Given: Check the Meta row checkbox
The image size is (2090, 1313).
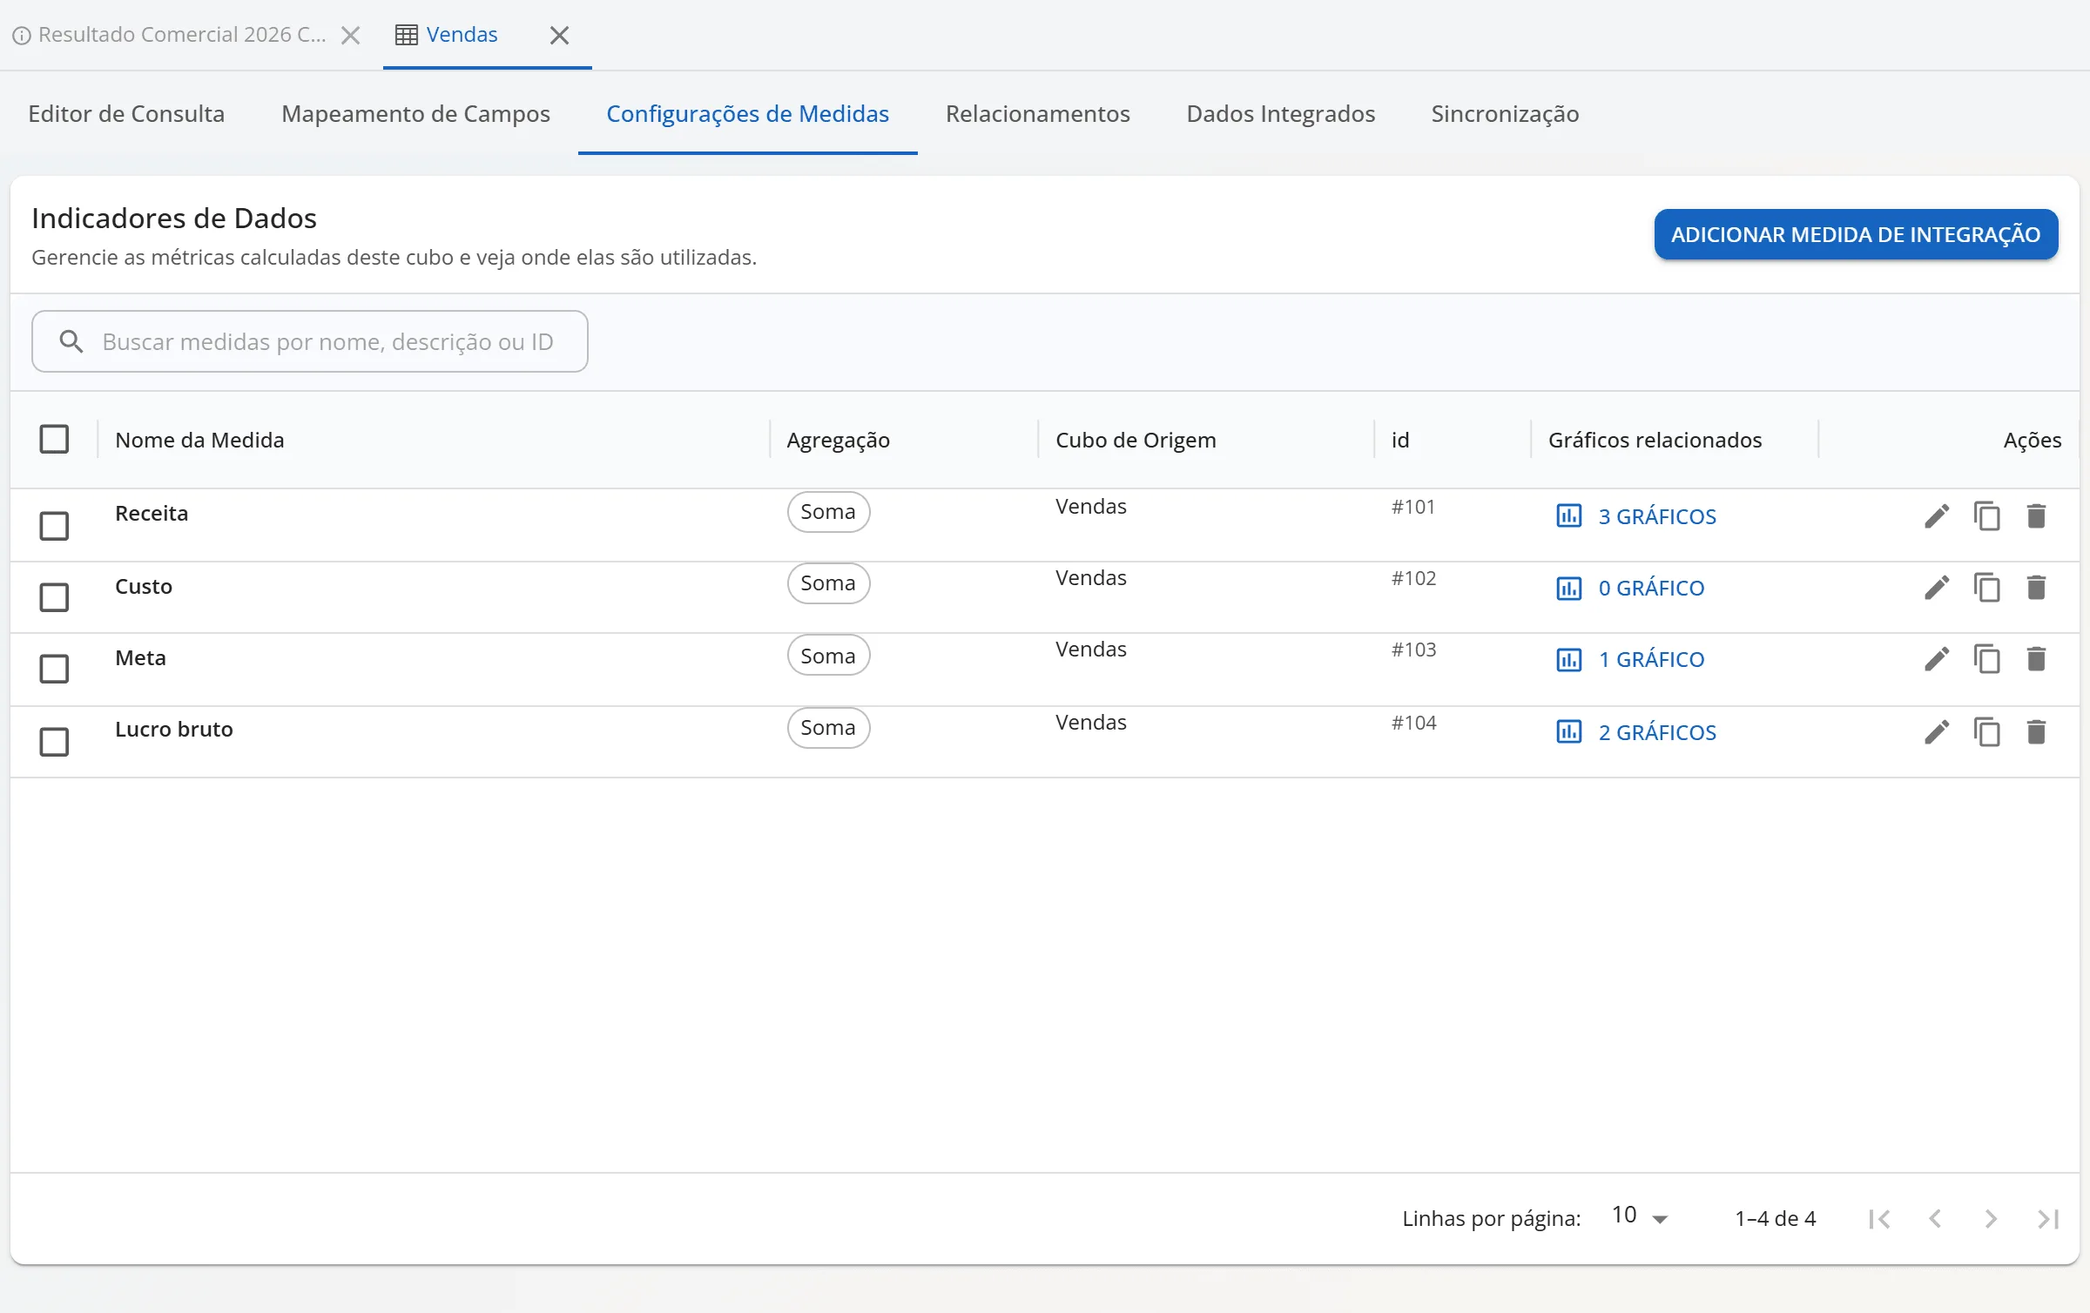Looking at the screenshot, I should (x=54, y=669).
